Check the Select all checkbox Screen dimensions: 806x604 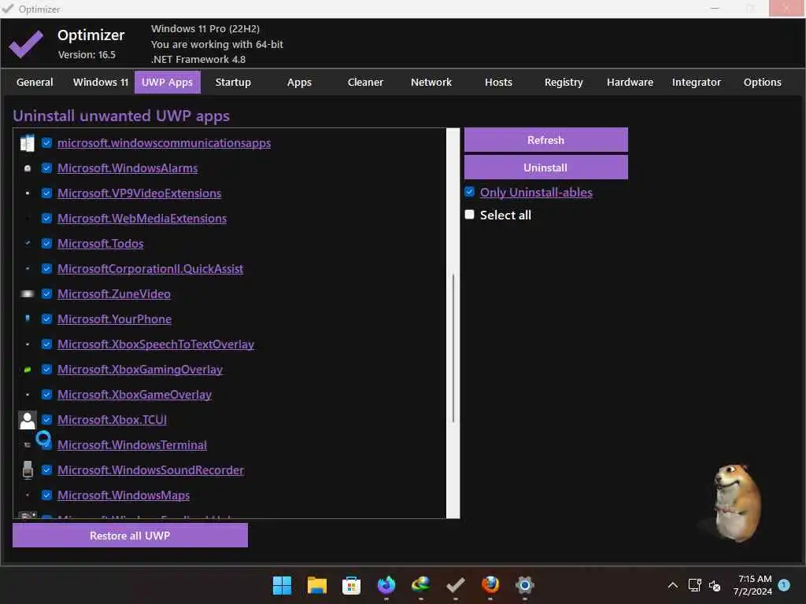469,215
